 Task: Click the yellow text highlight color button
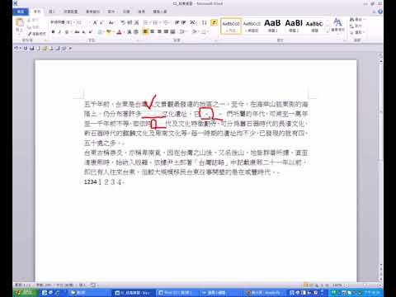[x=109, y=32]
